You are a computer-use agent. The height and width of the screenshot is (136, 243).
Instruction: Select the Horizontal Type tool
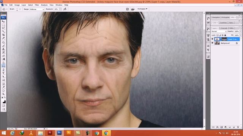pyautogui.click(x=3, y=73)
